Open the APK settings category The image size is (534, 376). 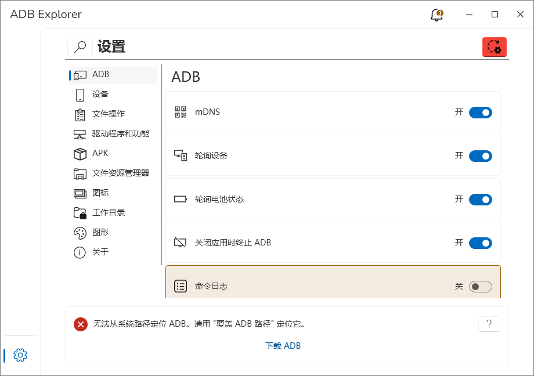click(x=113, y=154)
